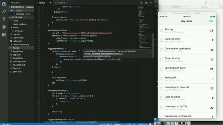Switch to the App.js editor tab
Viewport: 223px width, 125px height.
[42, 3]
